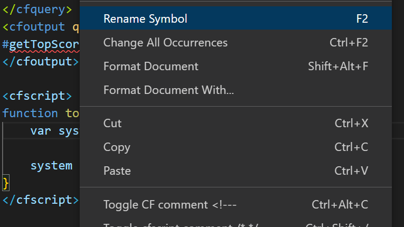
Task: Choose Copy in the context menu
Action: point(117,147)
